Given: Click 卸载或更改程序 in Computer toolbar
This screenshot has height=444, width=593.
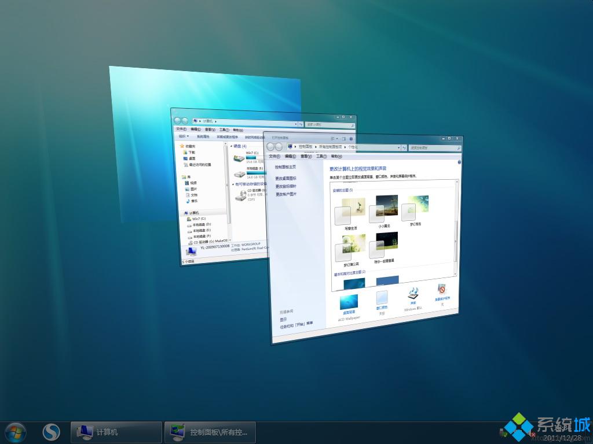Looking at the screenshot, I should pos(227,137).
